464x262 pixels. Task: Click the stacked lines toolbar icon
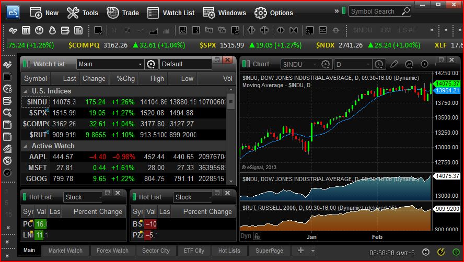coord(65,30)
